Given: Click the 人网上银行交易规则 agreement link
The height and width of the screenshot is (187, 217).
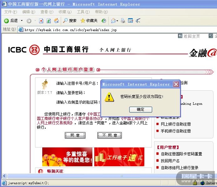Looking at the screenshot, I should 55,123.
